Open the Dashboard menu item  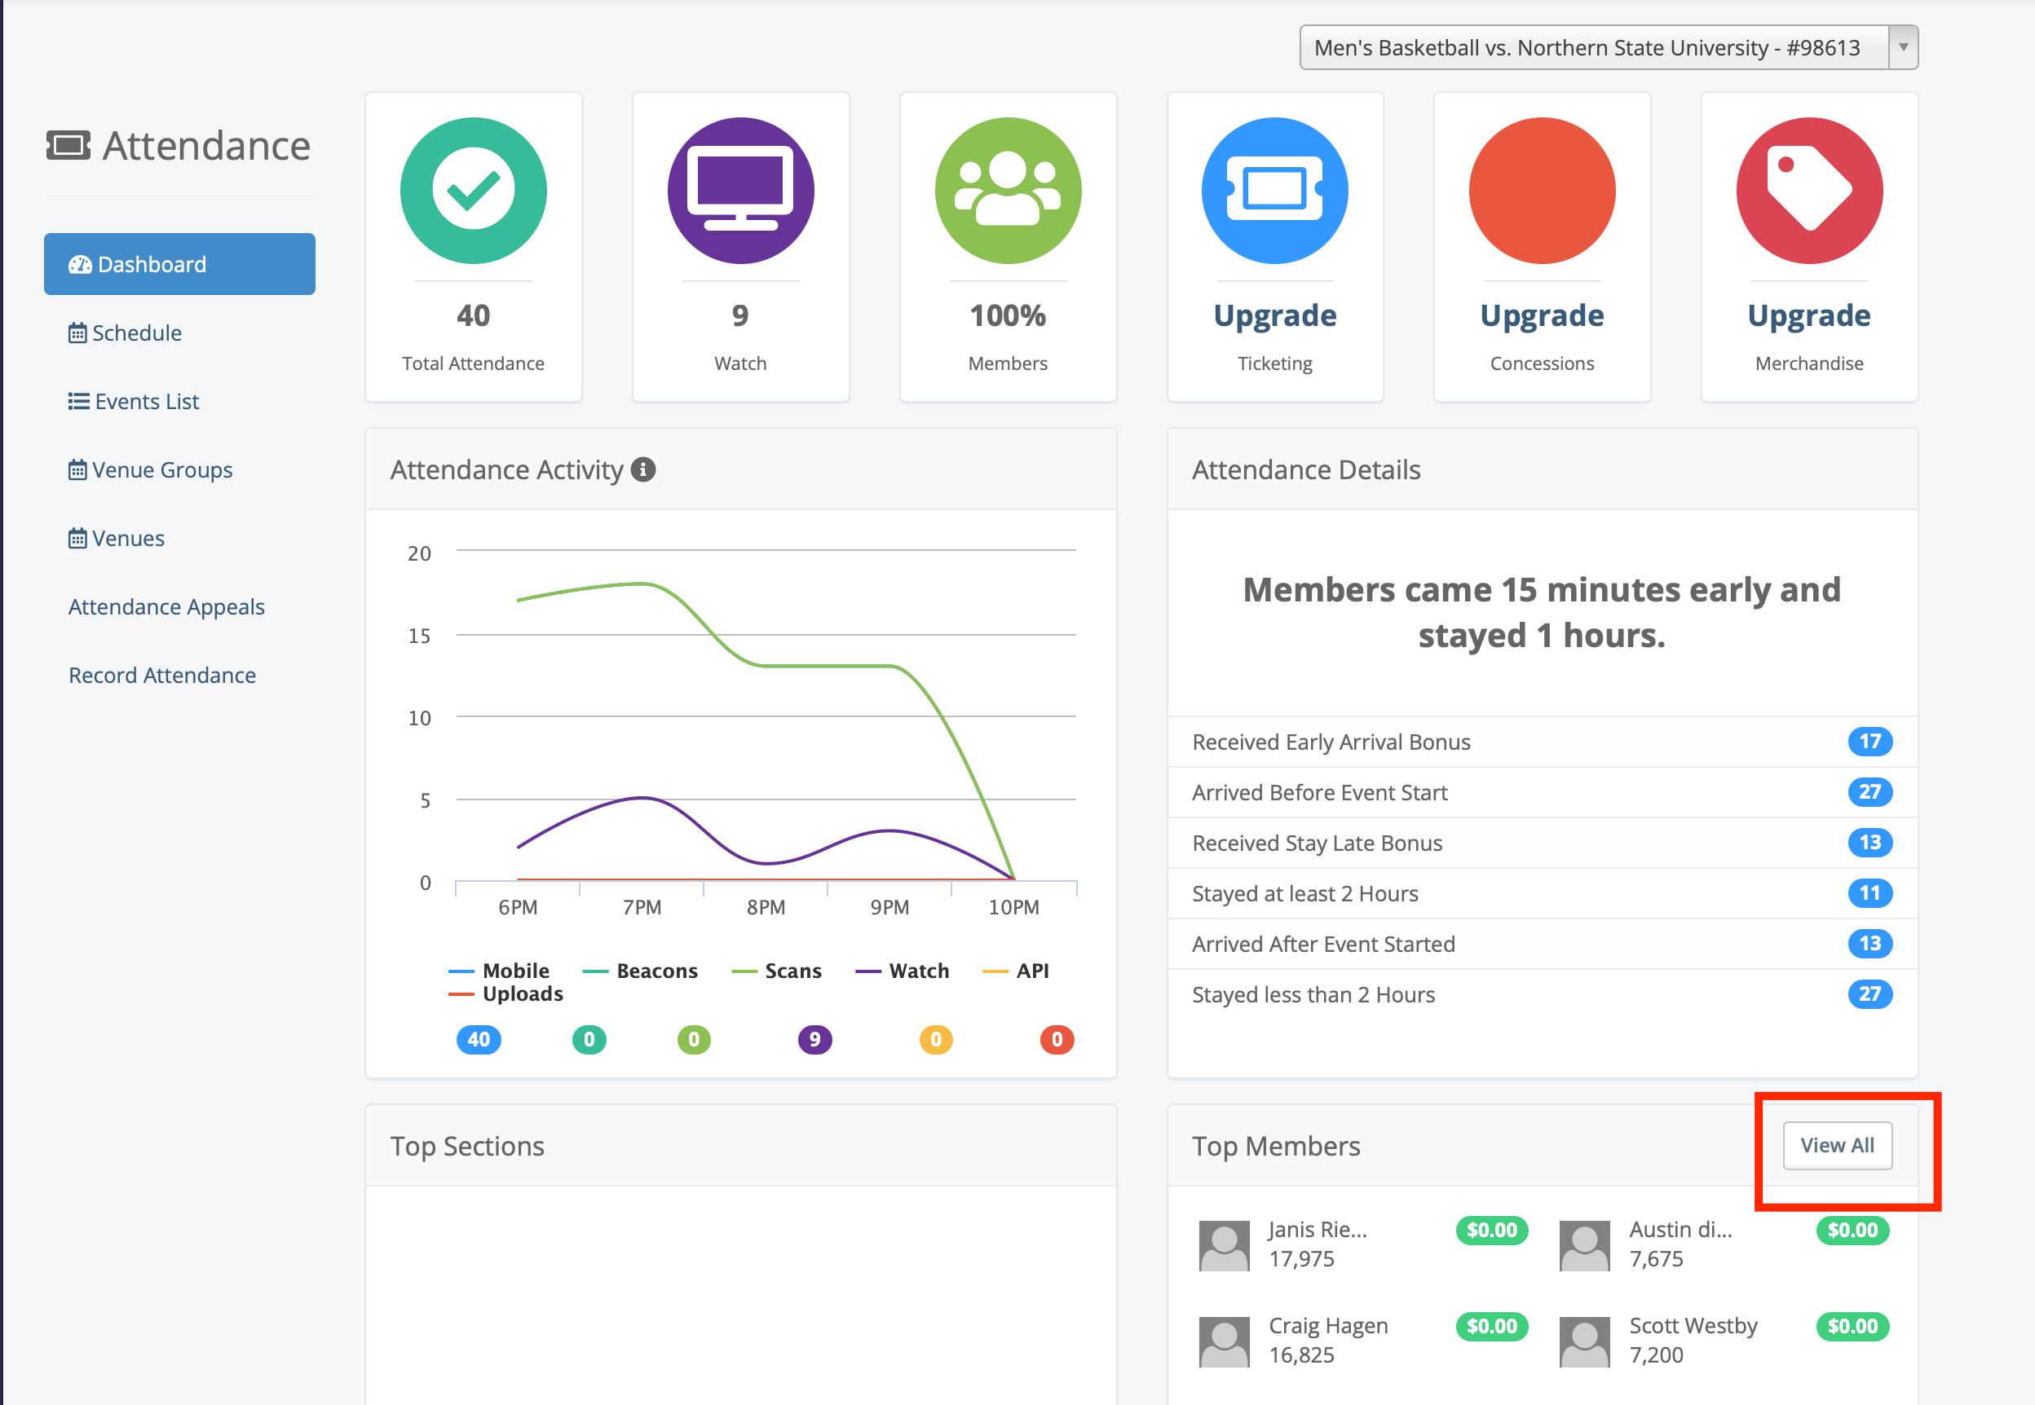(x=179, y=264)
